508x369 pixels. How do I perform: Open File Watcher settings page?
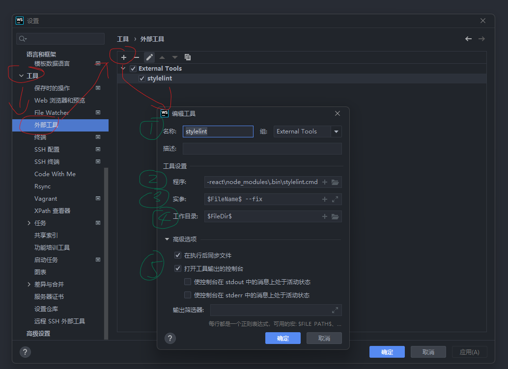(52, 113)
